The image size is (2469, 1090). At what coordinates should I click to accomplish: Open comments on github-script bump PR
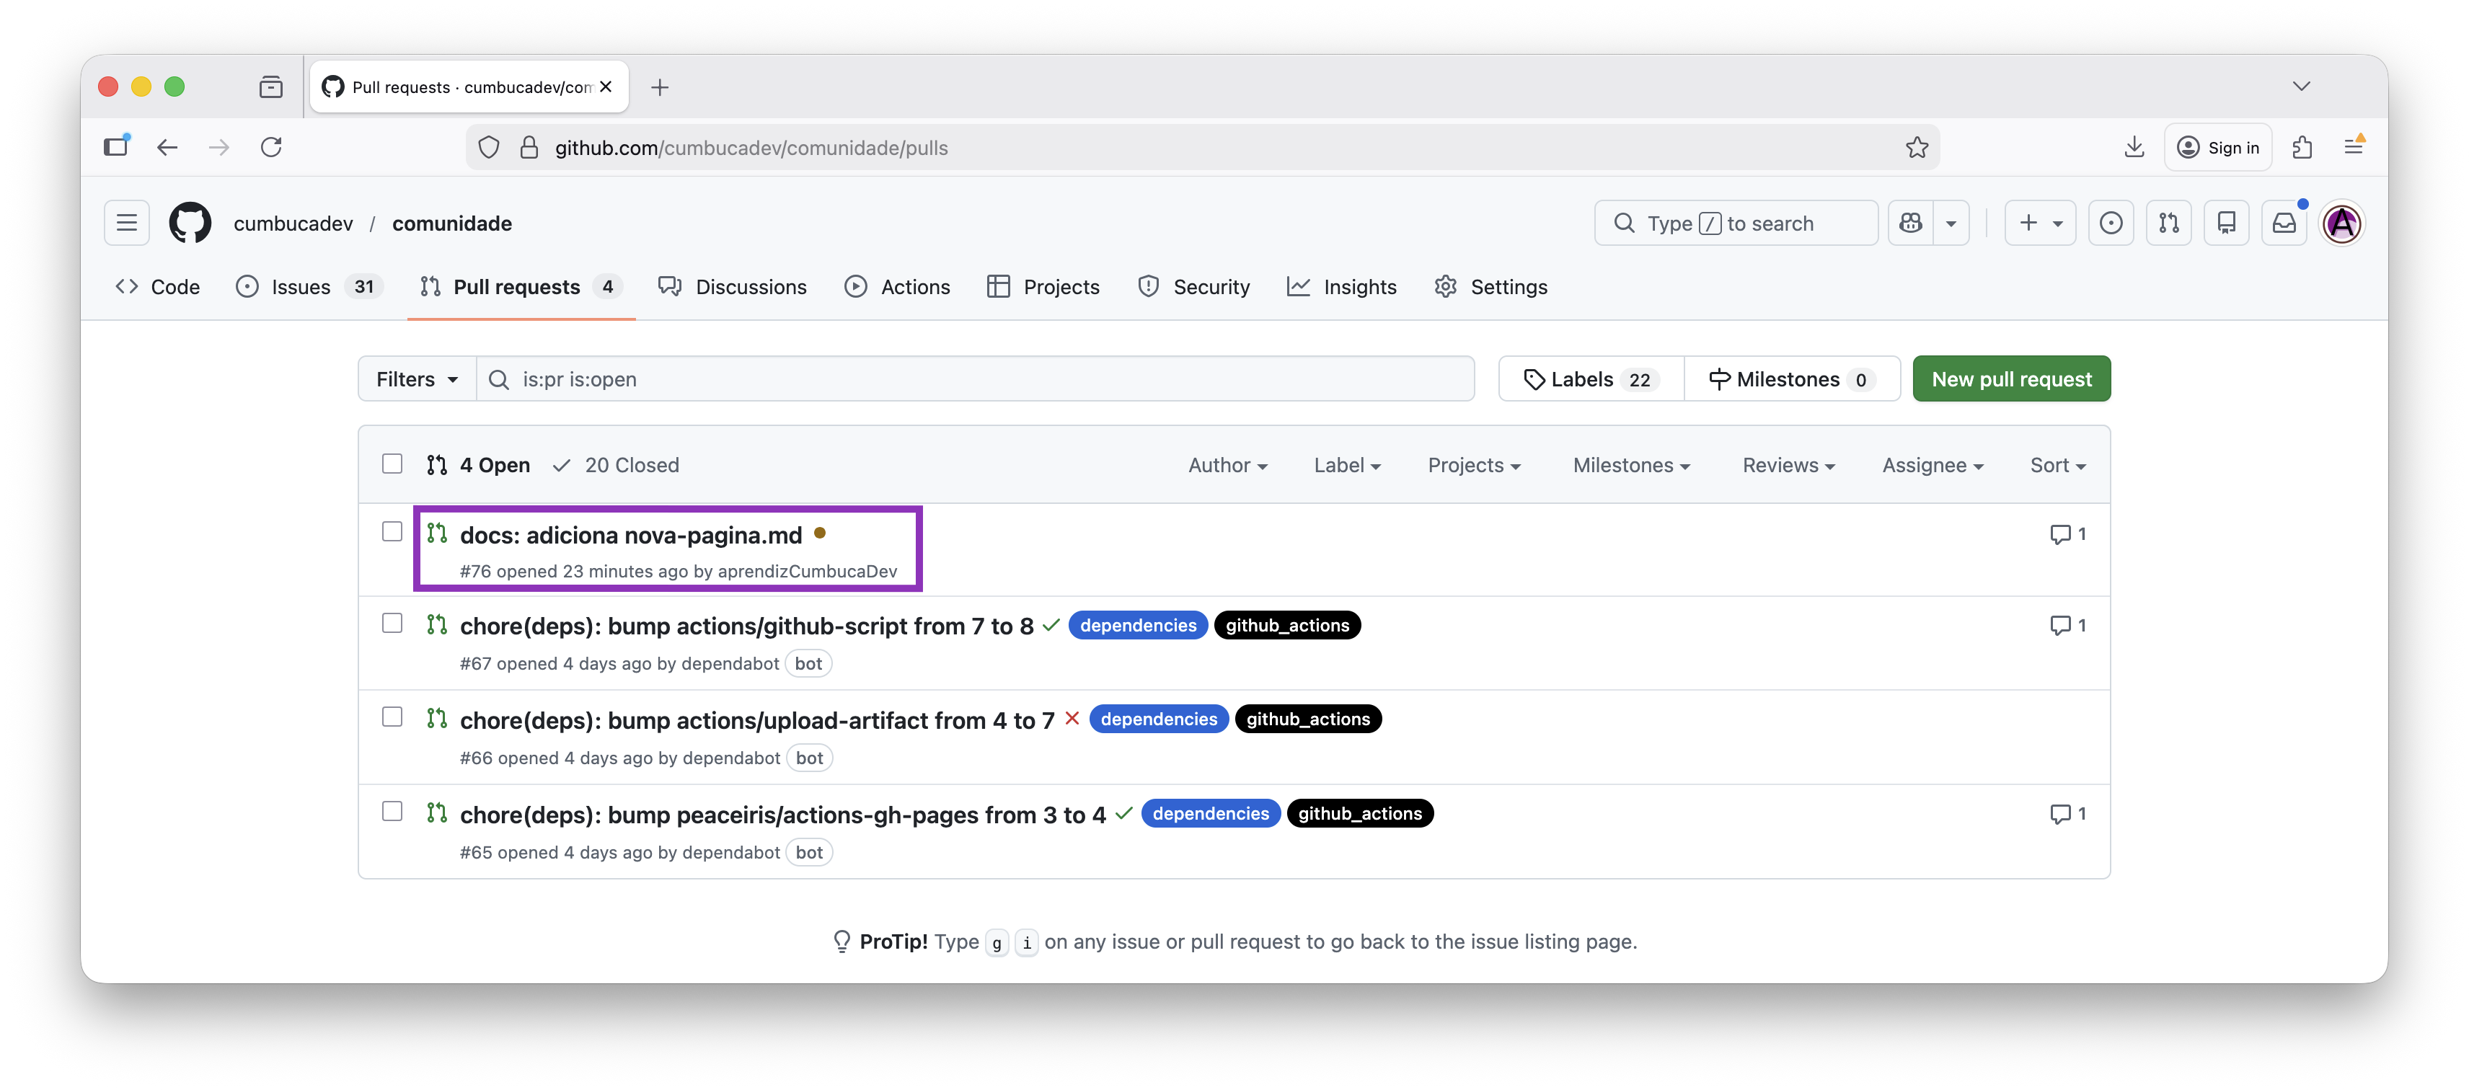[x=2067, y=626]
